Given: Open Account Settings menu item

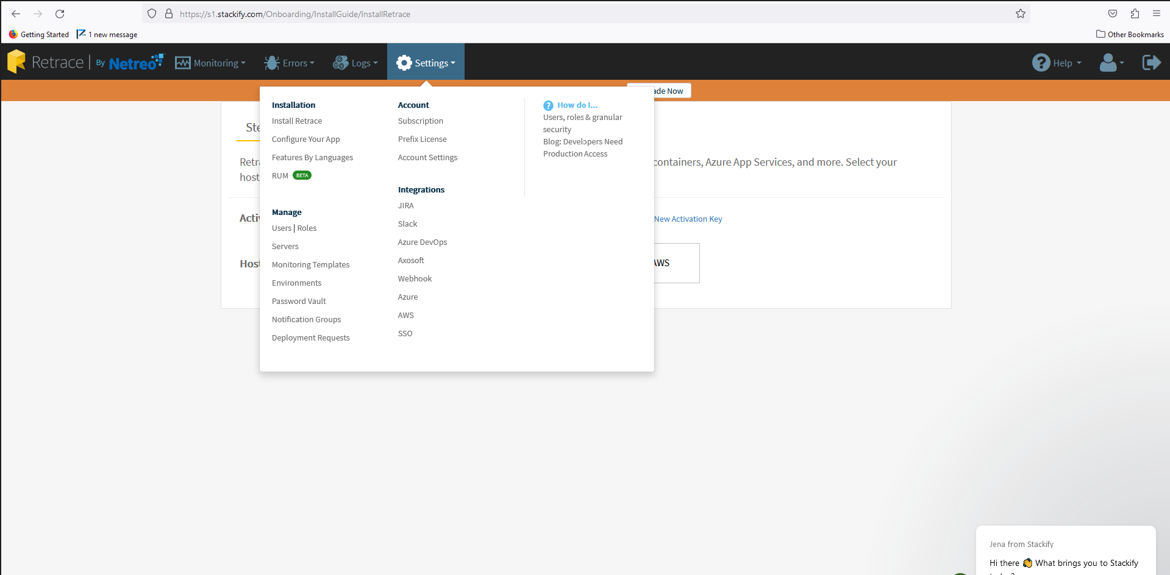Looking at the screenshot, I should click(x=428, y=158).
